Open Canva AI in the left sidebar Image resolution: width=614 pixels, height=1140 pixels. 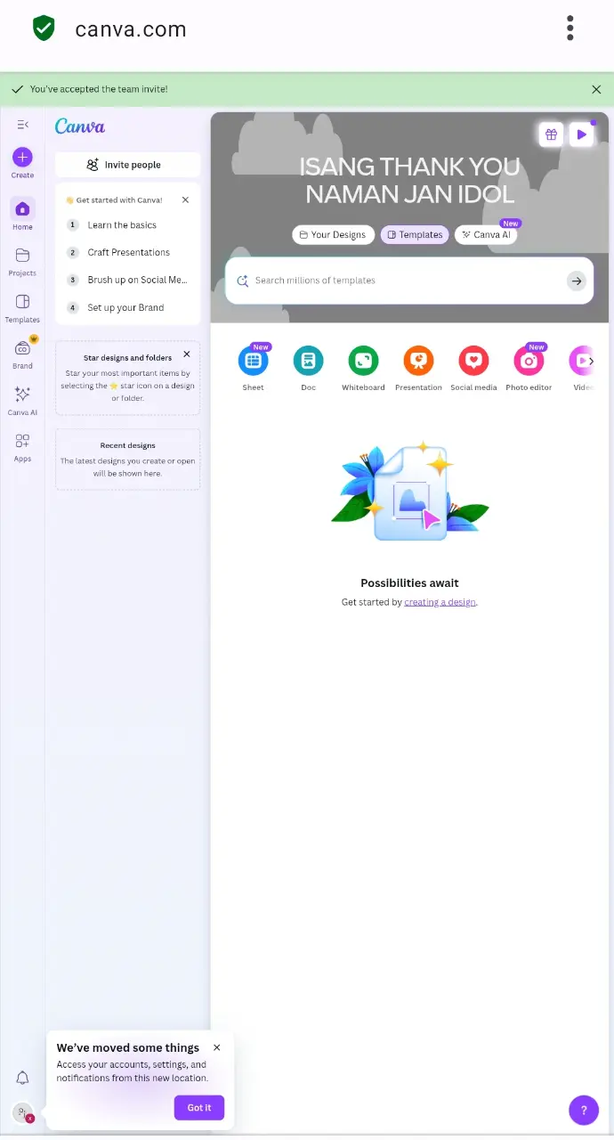point(22,400)
